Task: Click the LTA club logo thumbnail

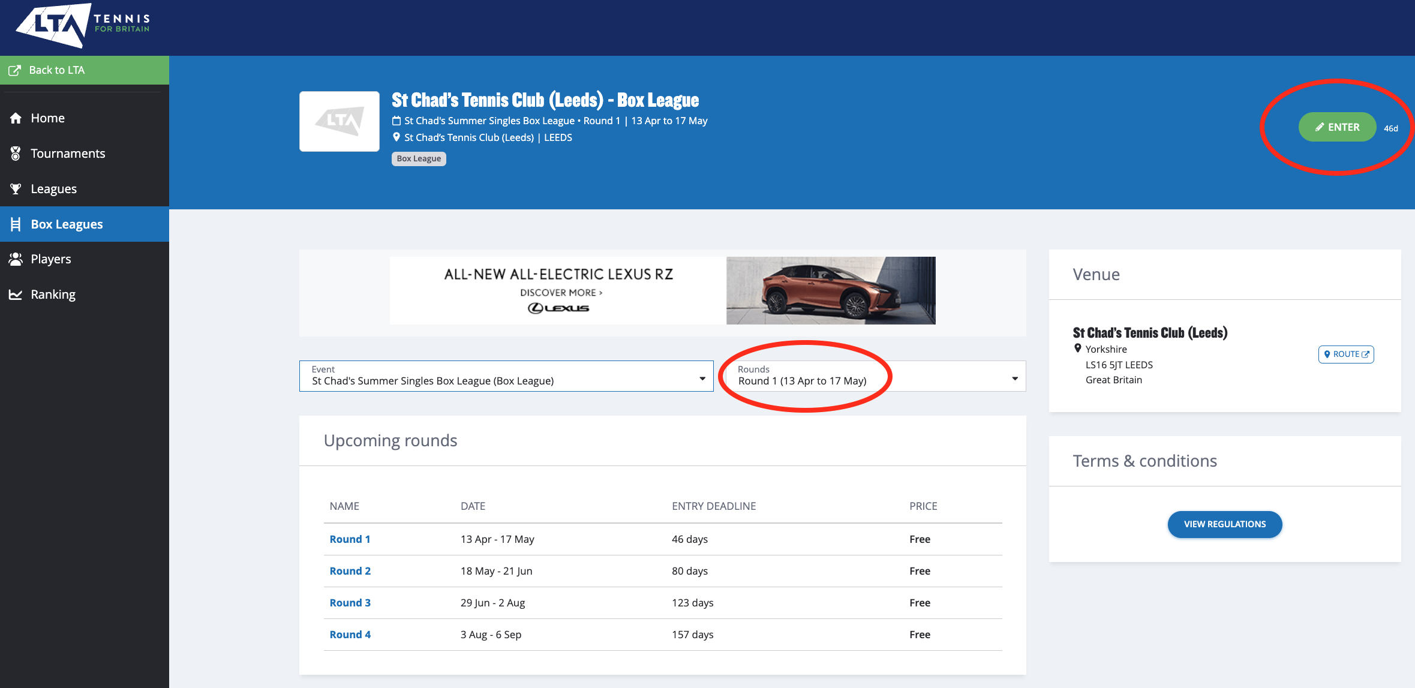Action: (x=340, y=121)
